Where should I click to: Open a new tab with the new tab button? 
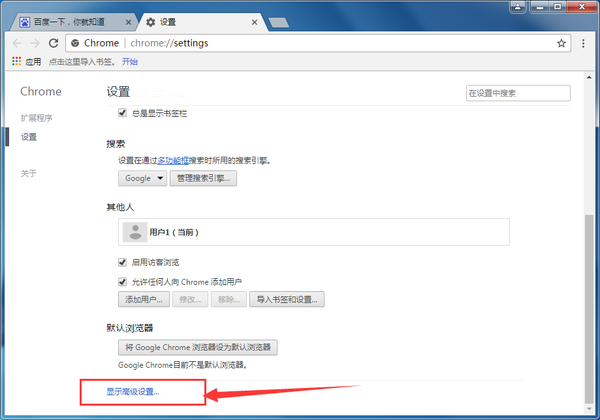[x=279, y=23]
